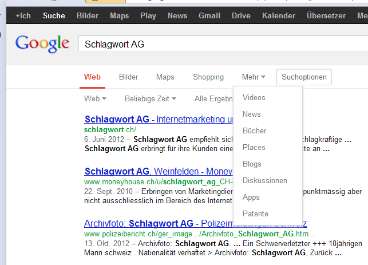Choose Diskussionen from the Mehr menu
This screenshot has width=368, height=265.
(x=265, y=181)
